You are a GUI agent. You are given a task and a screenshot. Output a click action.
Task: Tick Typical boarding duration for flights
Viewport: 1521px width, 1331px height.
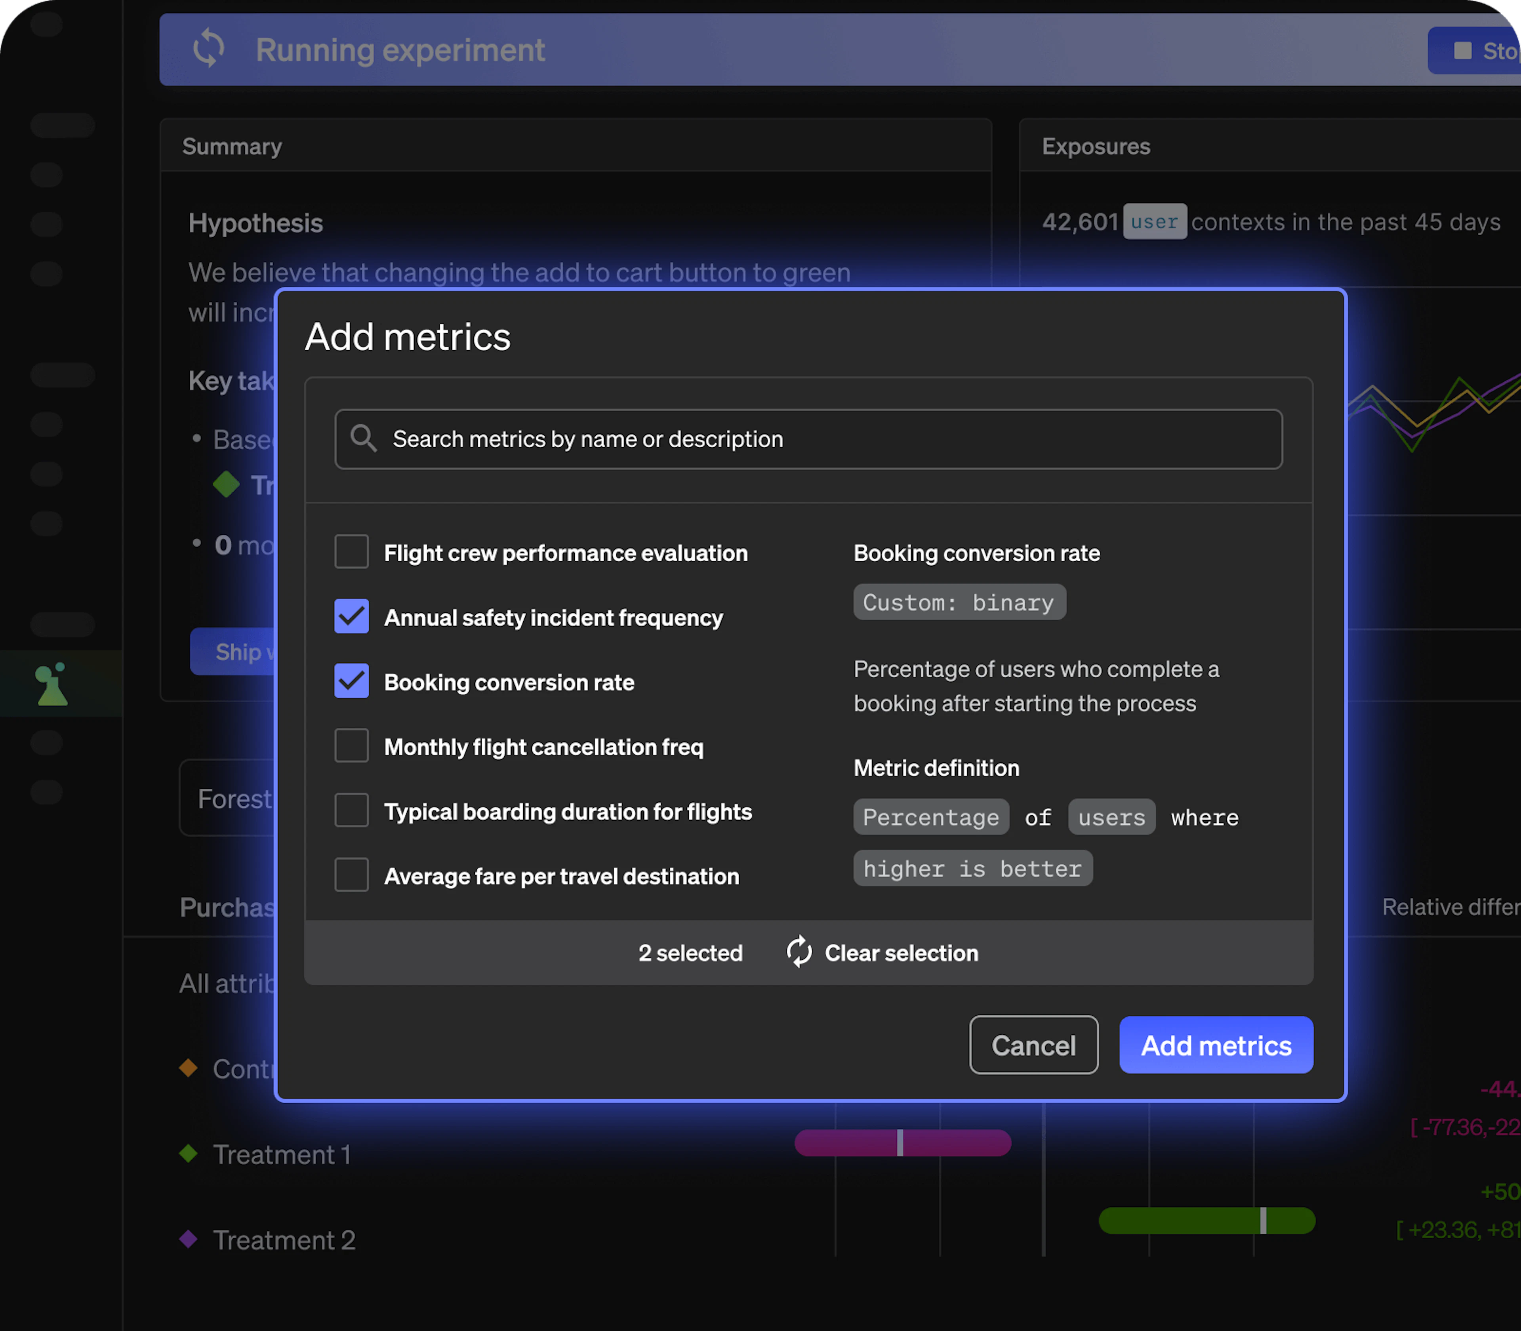pyautogui.click(x=351, y=810)
